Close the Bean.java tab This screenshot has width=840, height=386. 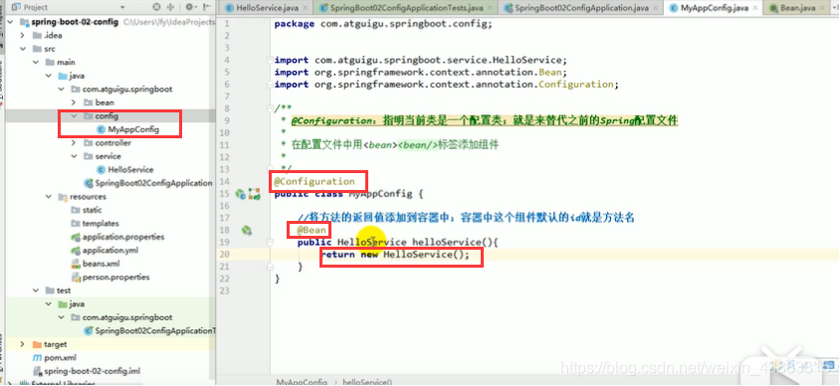click(x=821, y=8)
